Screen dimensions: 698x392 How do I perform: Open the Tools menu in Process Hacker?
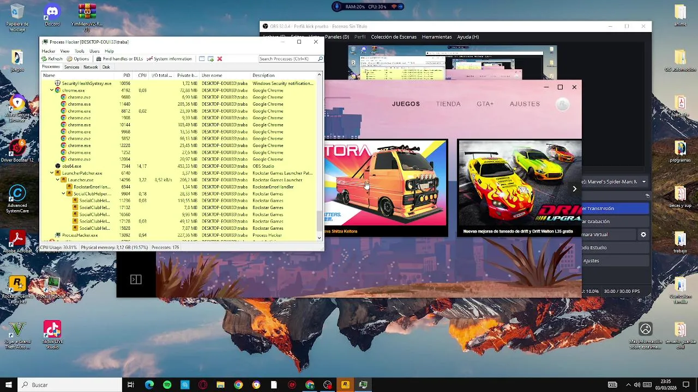(79, 51)
